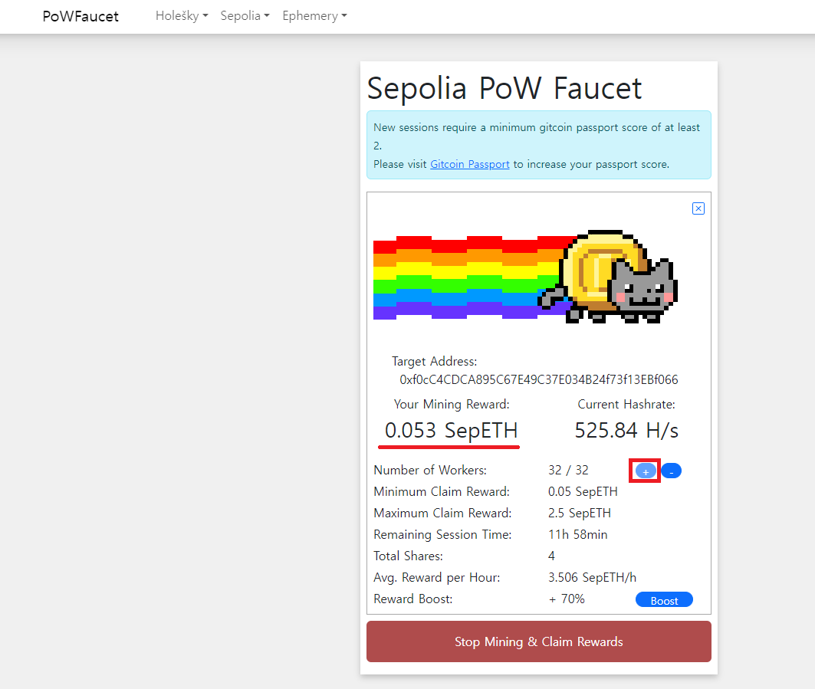Click the Remaining Session Time label

tap(442, 535)
